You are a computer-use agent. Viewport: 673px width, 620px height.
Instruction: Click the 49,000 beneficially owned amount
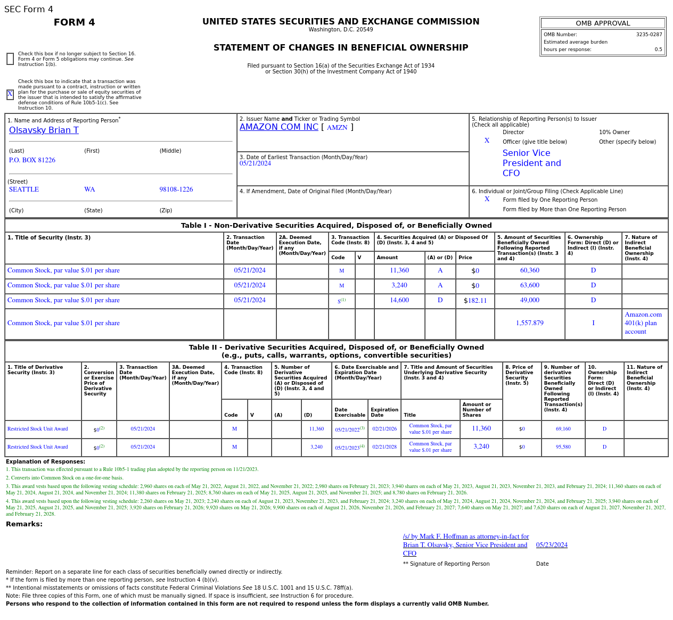click(530, 301)
